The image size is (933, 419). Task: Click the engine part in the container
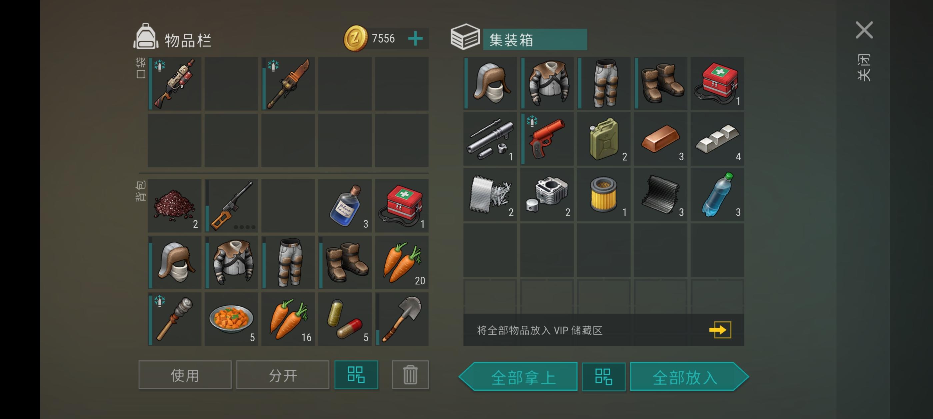[547, 195]
